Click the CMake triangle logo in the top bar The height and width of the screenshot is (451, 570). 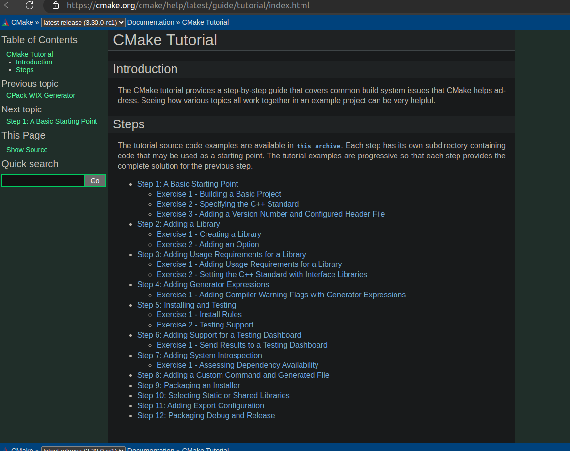[x=5, y=23]
